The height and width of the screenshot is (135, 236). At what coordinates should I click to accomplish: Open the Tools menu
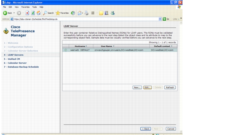click(x=34, y=7)
